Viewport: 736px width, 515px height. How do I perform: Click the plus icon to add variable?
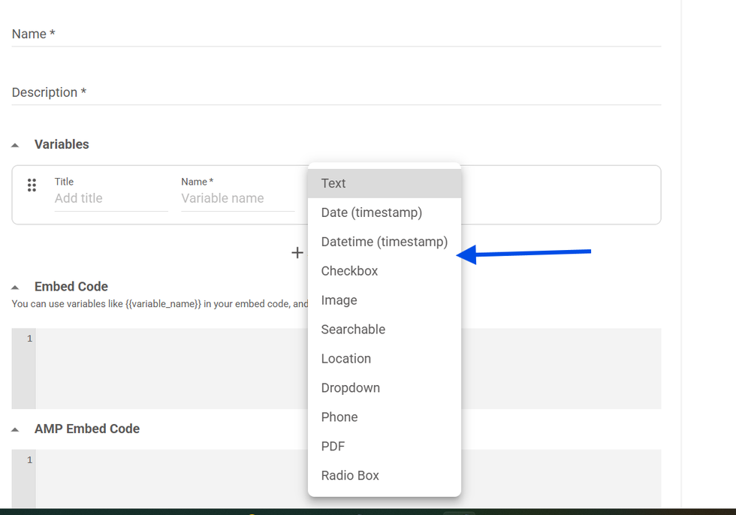(297, 253)
